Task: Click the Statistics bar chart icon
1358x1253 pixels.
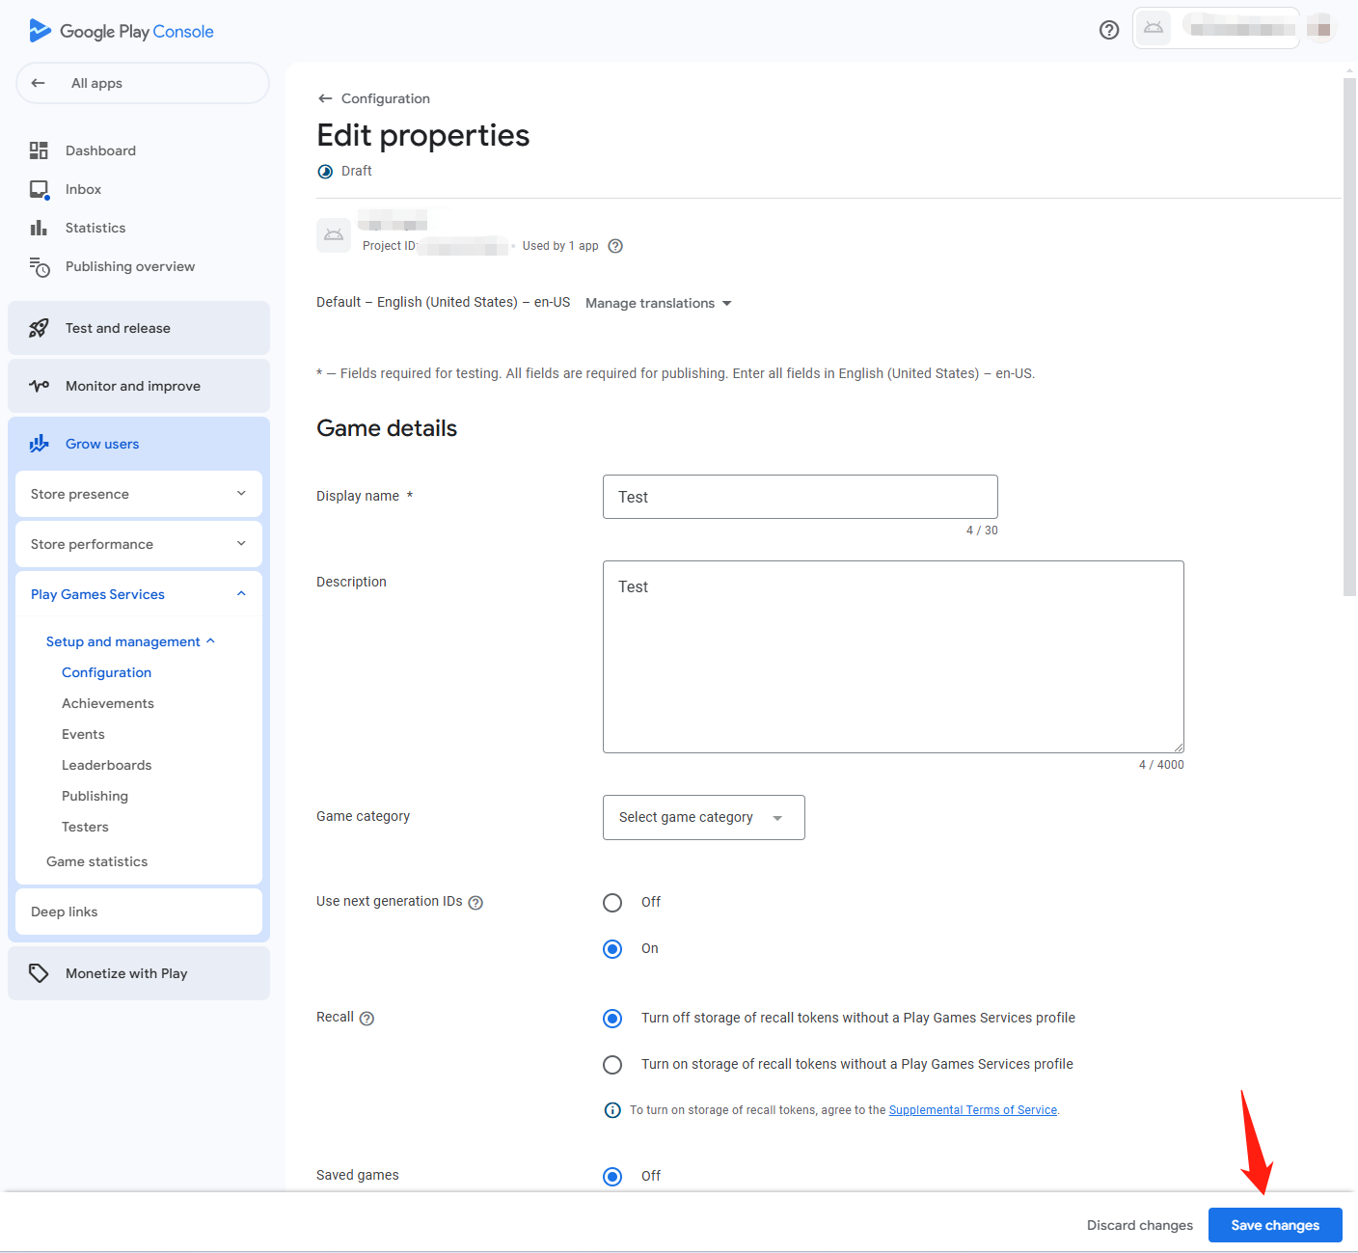Action: pyautogui.click(x=39, y=228)
